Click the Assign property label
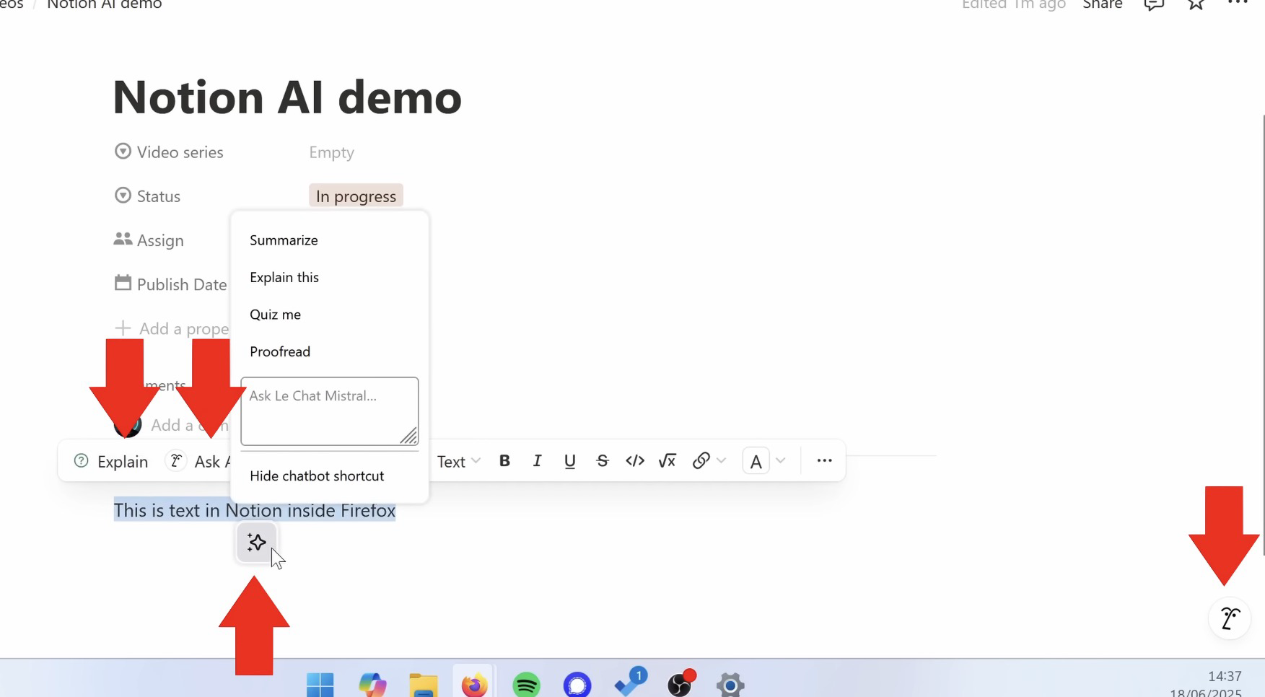 point(149,240)
